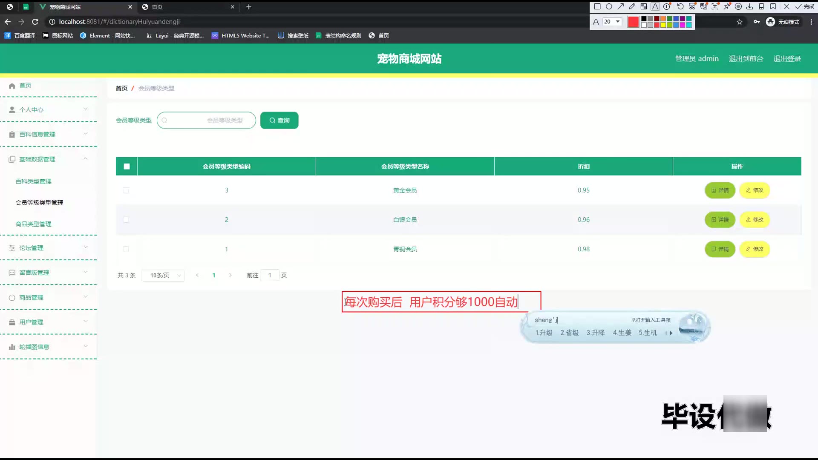Expand the 论坛管理 menu
Image resolution: width=818 pixels, height=460 pixels.
pyautogui.click(x=49, y=248)
